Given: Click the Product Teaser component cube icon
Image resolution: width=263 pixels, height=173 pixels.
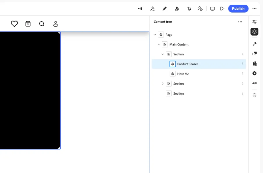Looking at the screenshot, I should (173, 64).
